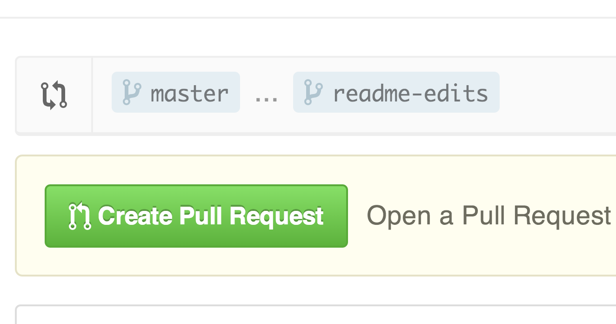Click the text "readme-edits" in the range
The width and height of the screenshot is (616, 324).
coord(410,94)
